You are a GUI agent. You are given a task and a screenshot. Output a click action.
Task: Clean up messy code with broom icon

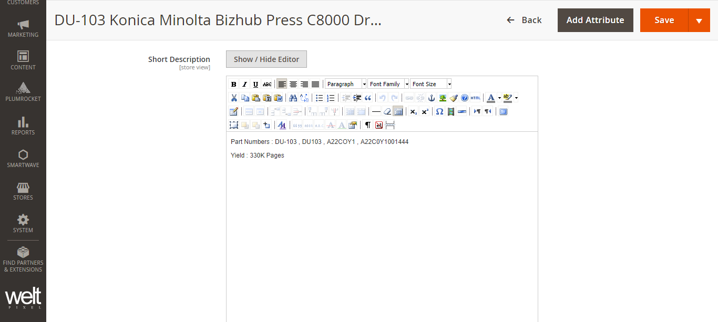tap(454, 98)
